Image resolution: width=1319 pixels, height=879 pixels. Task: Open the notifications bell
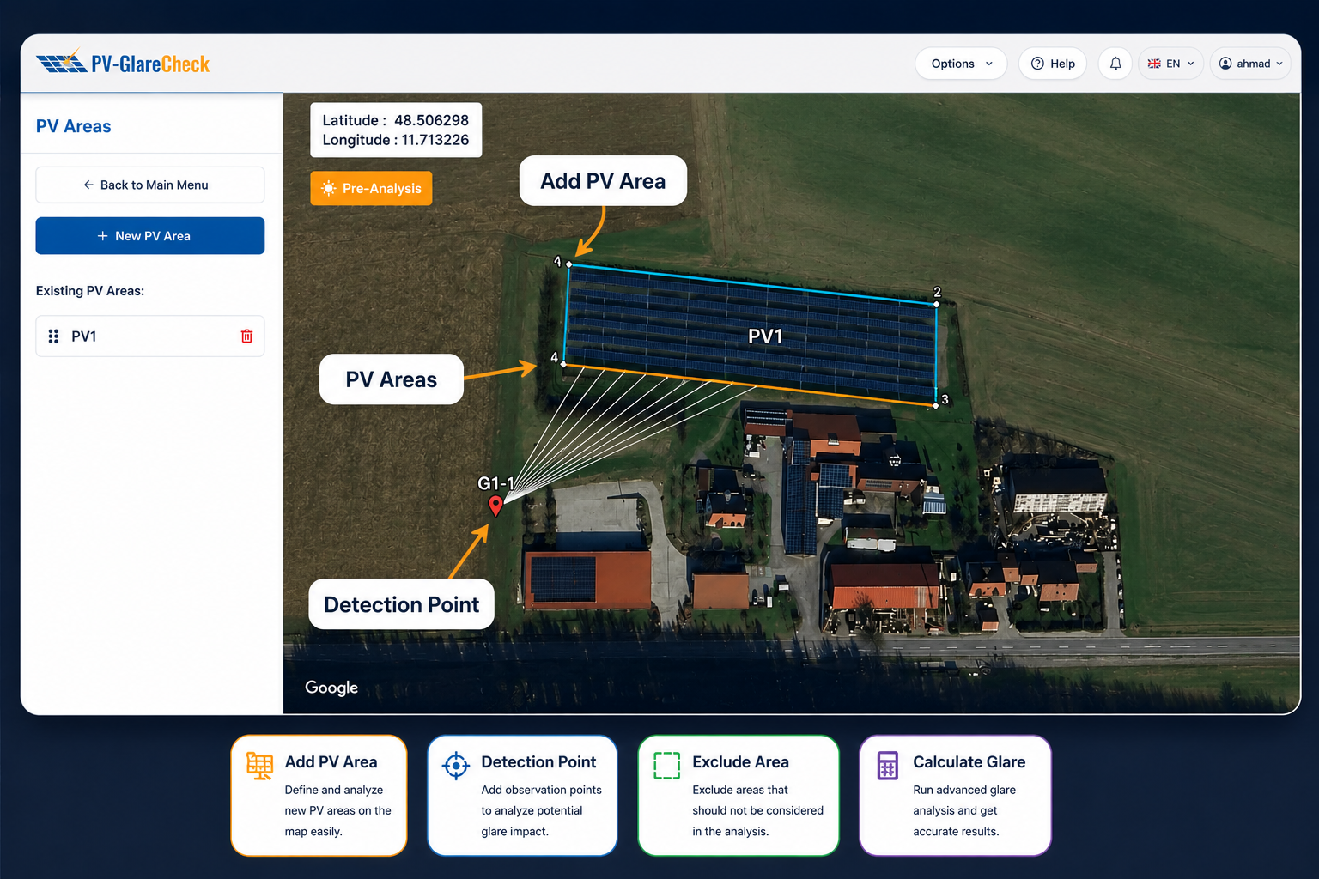[x=1115, y=64]
